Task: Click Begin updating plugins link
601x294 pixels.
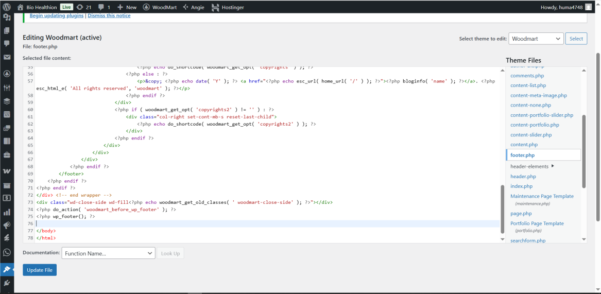Action: point(57,16)
